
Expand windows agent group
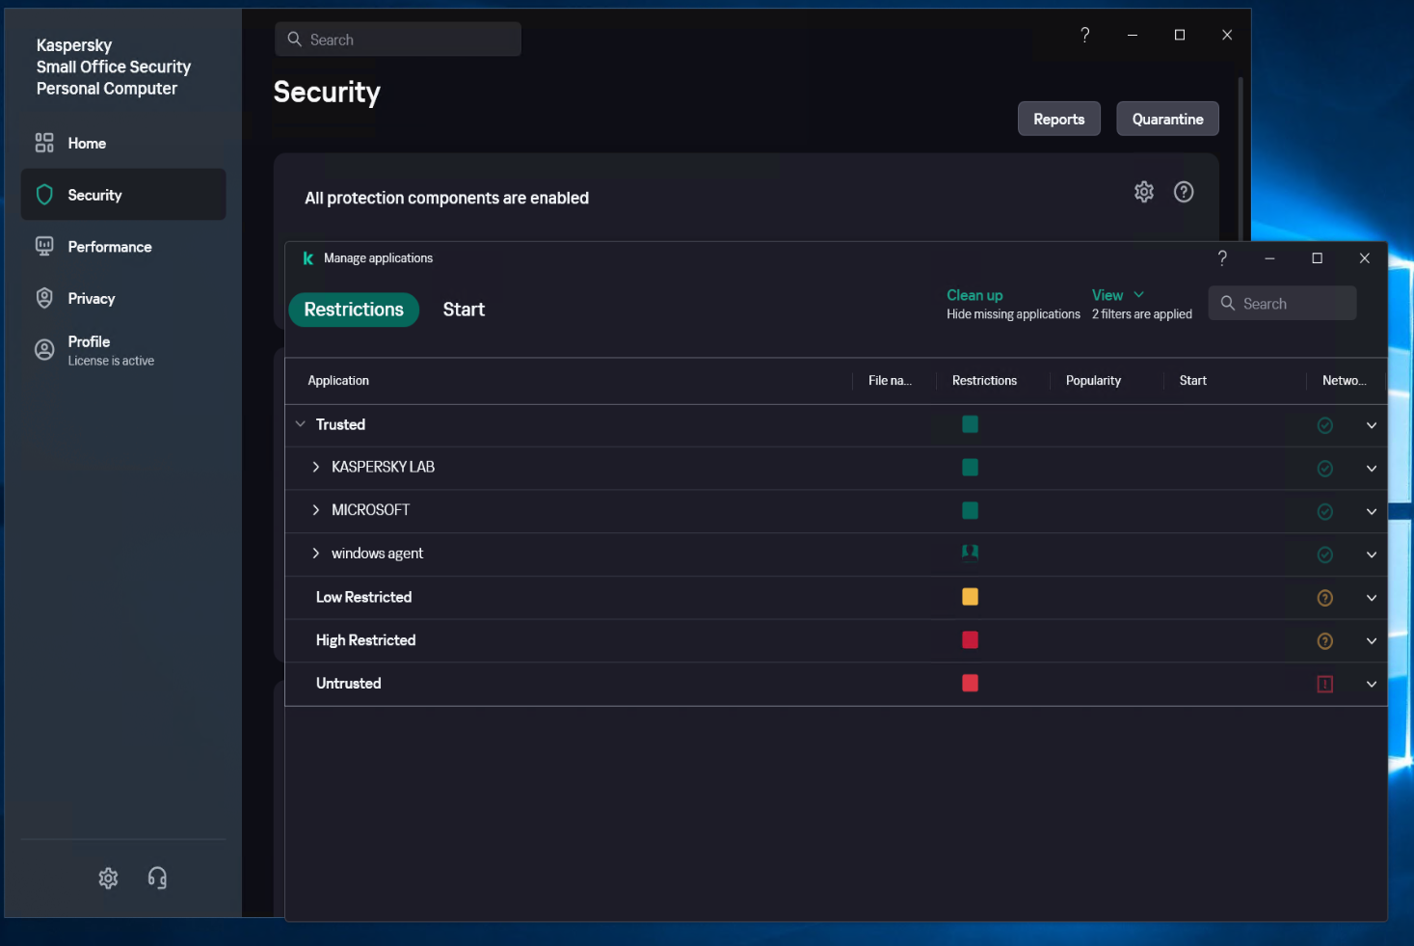(315, 554)
